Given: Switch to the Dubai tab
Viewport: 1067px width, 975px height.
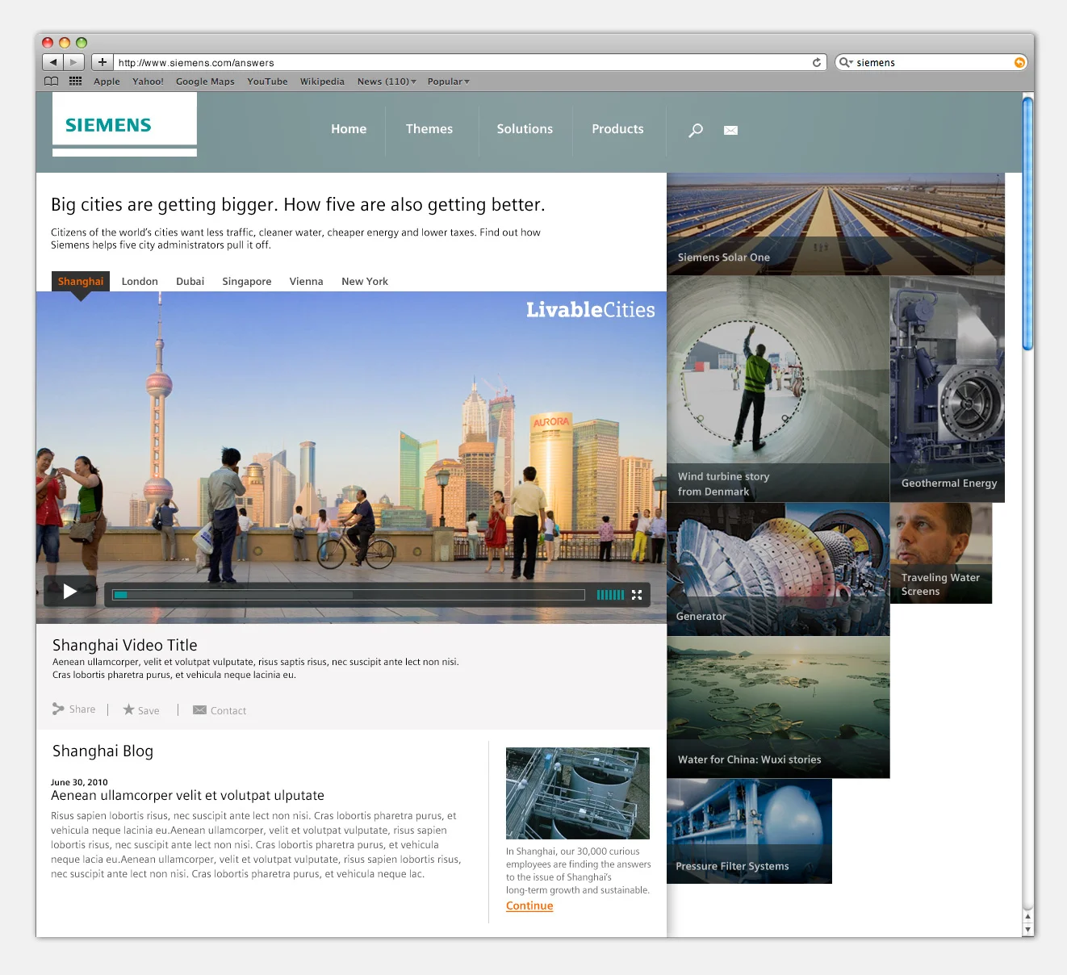Looking at the screenshot, I should [190, 282].
